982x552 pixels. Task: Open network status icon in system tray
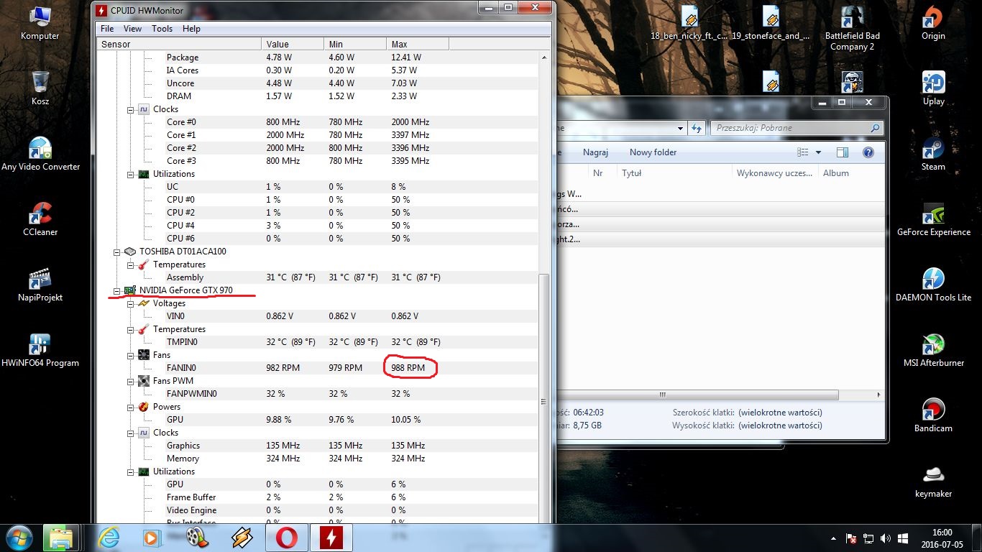[x=868, y=538]
